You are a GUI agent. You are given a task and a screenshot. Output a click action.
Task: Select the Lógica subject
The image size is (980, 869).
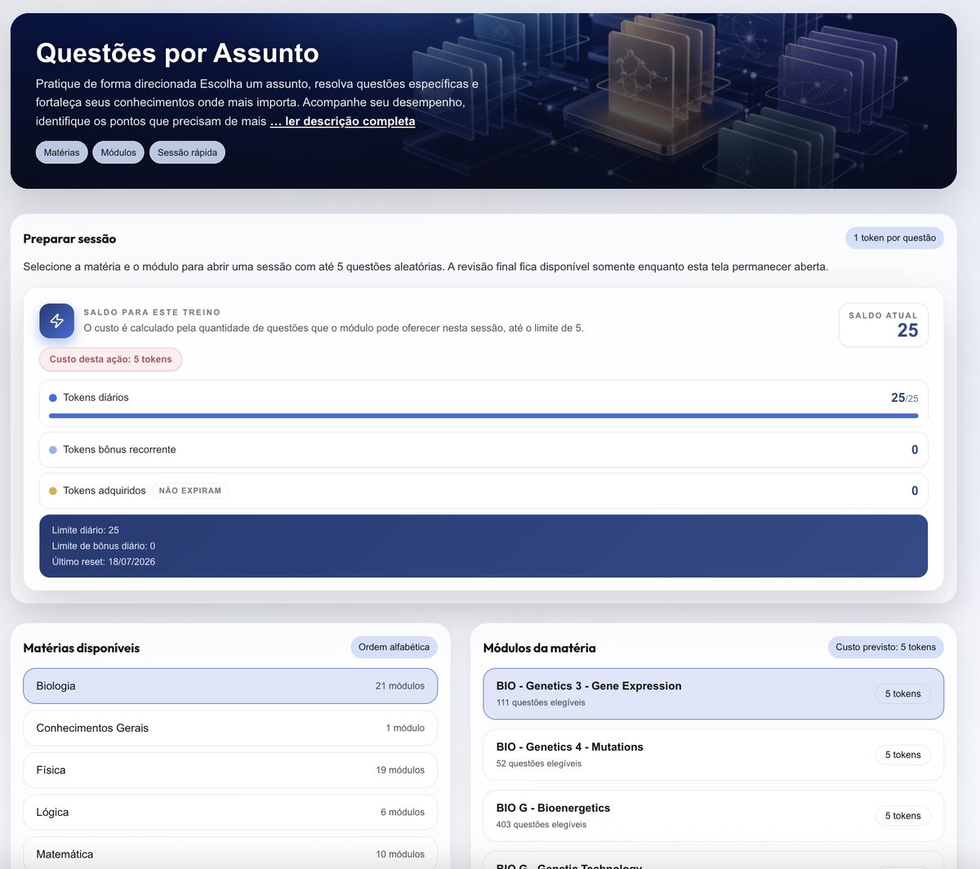[x=230, y=813]
